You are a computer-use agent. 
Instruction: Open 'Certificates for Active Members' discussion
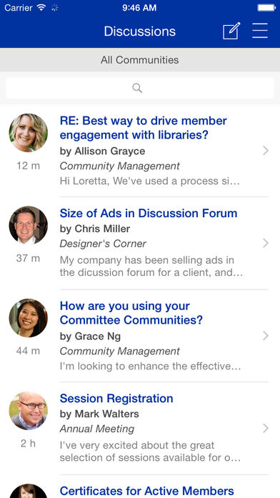[x=146, y=491]
